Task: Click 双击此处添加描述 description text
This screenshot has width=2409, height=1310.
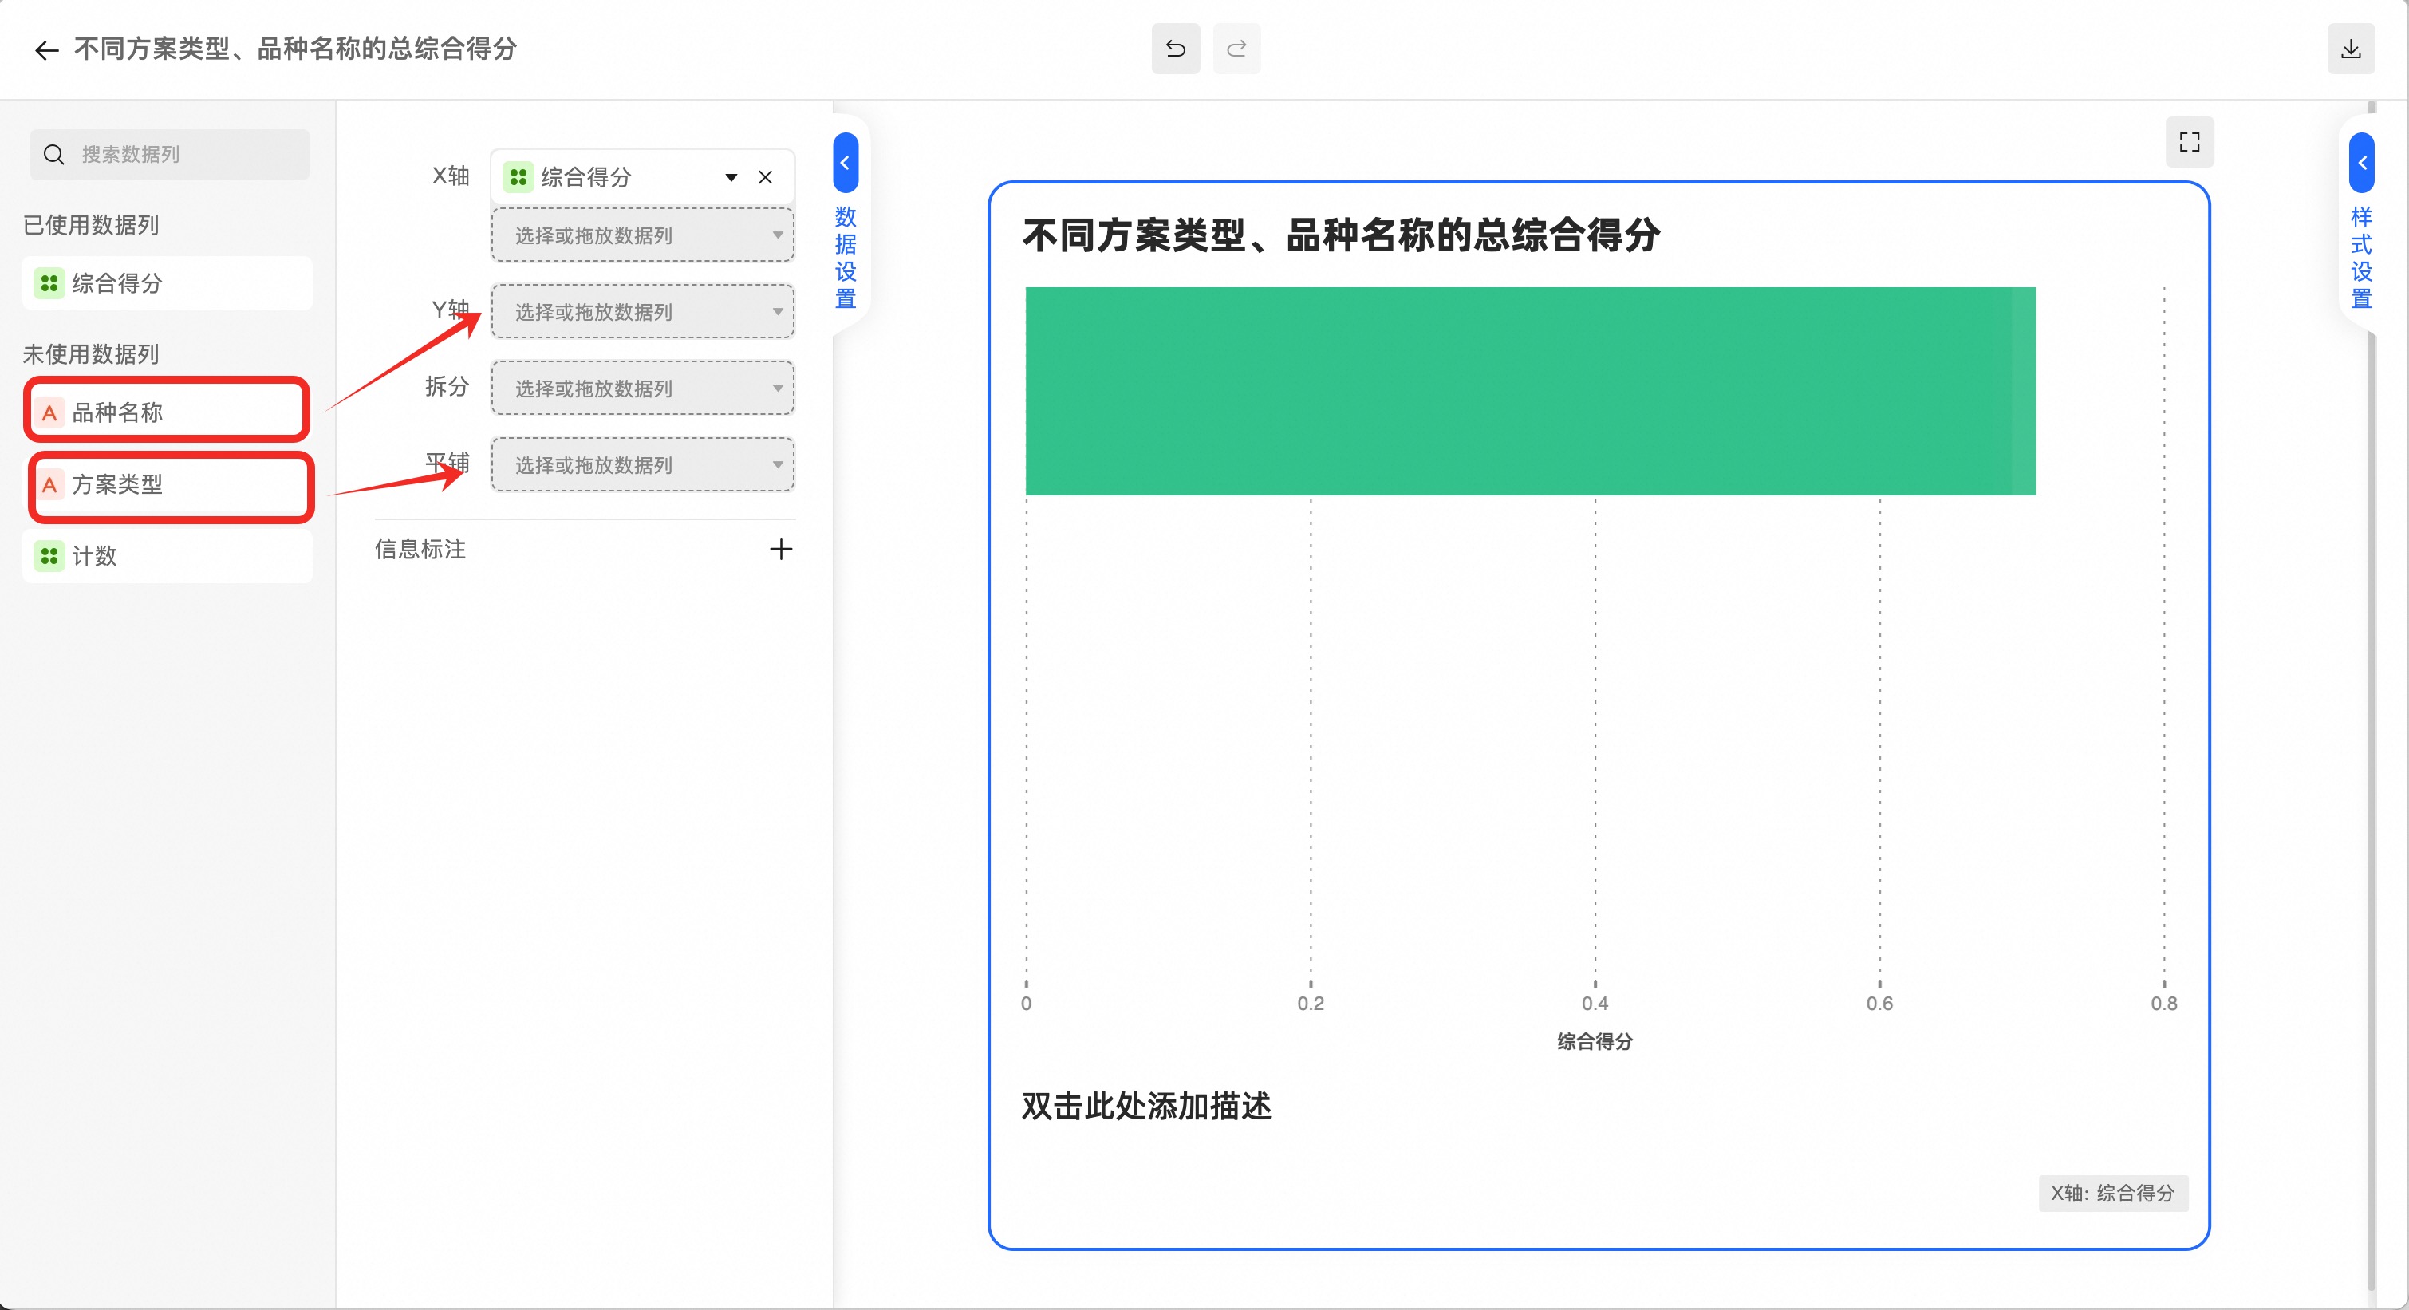Action: (1145, 1106)
